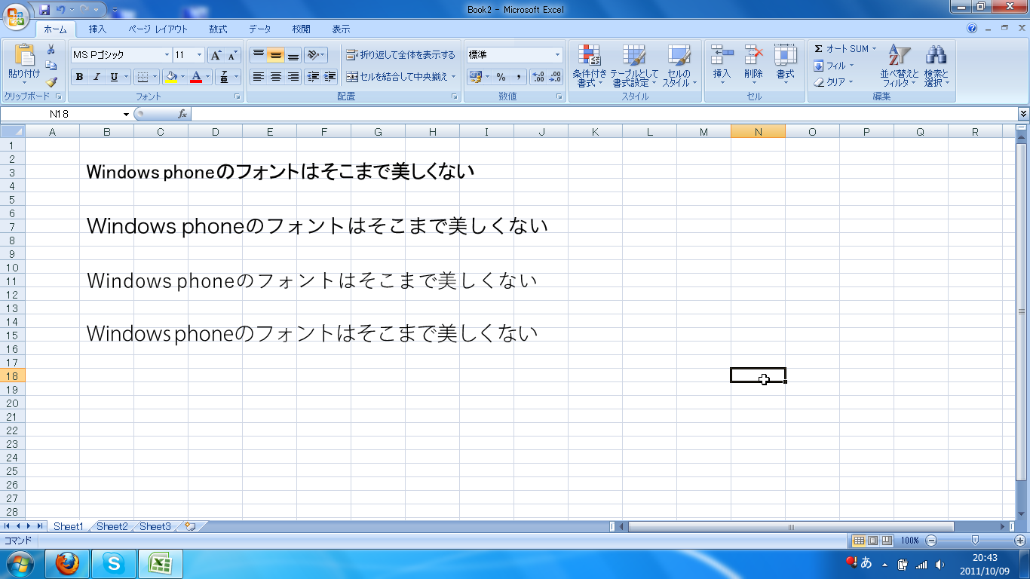Decrease the cell indent
This screenshot has width=1030, height=579.
click(313, 77)
